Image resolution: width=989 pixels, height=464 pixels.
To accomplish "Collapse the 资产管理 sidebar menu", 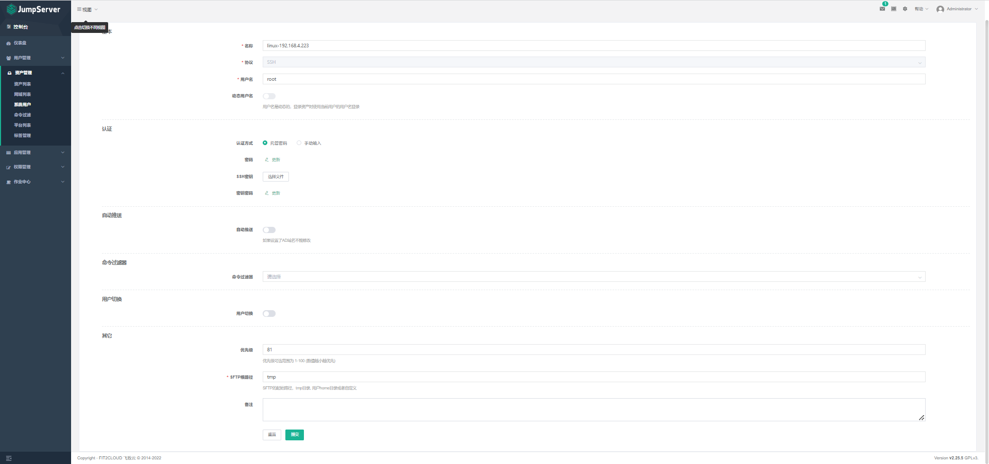I will pos(63,73).
